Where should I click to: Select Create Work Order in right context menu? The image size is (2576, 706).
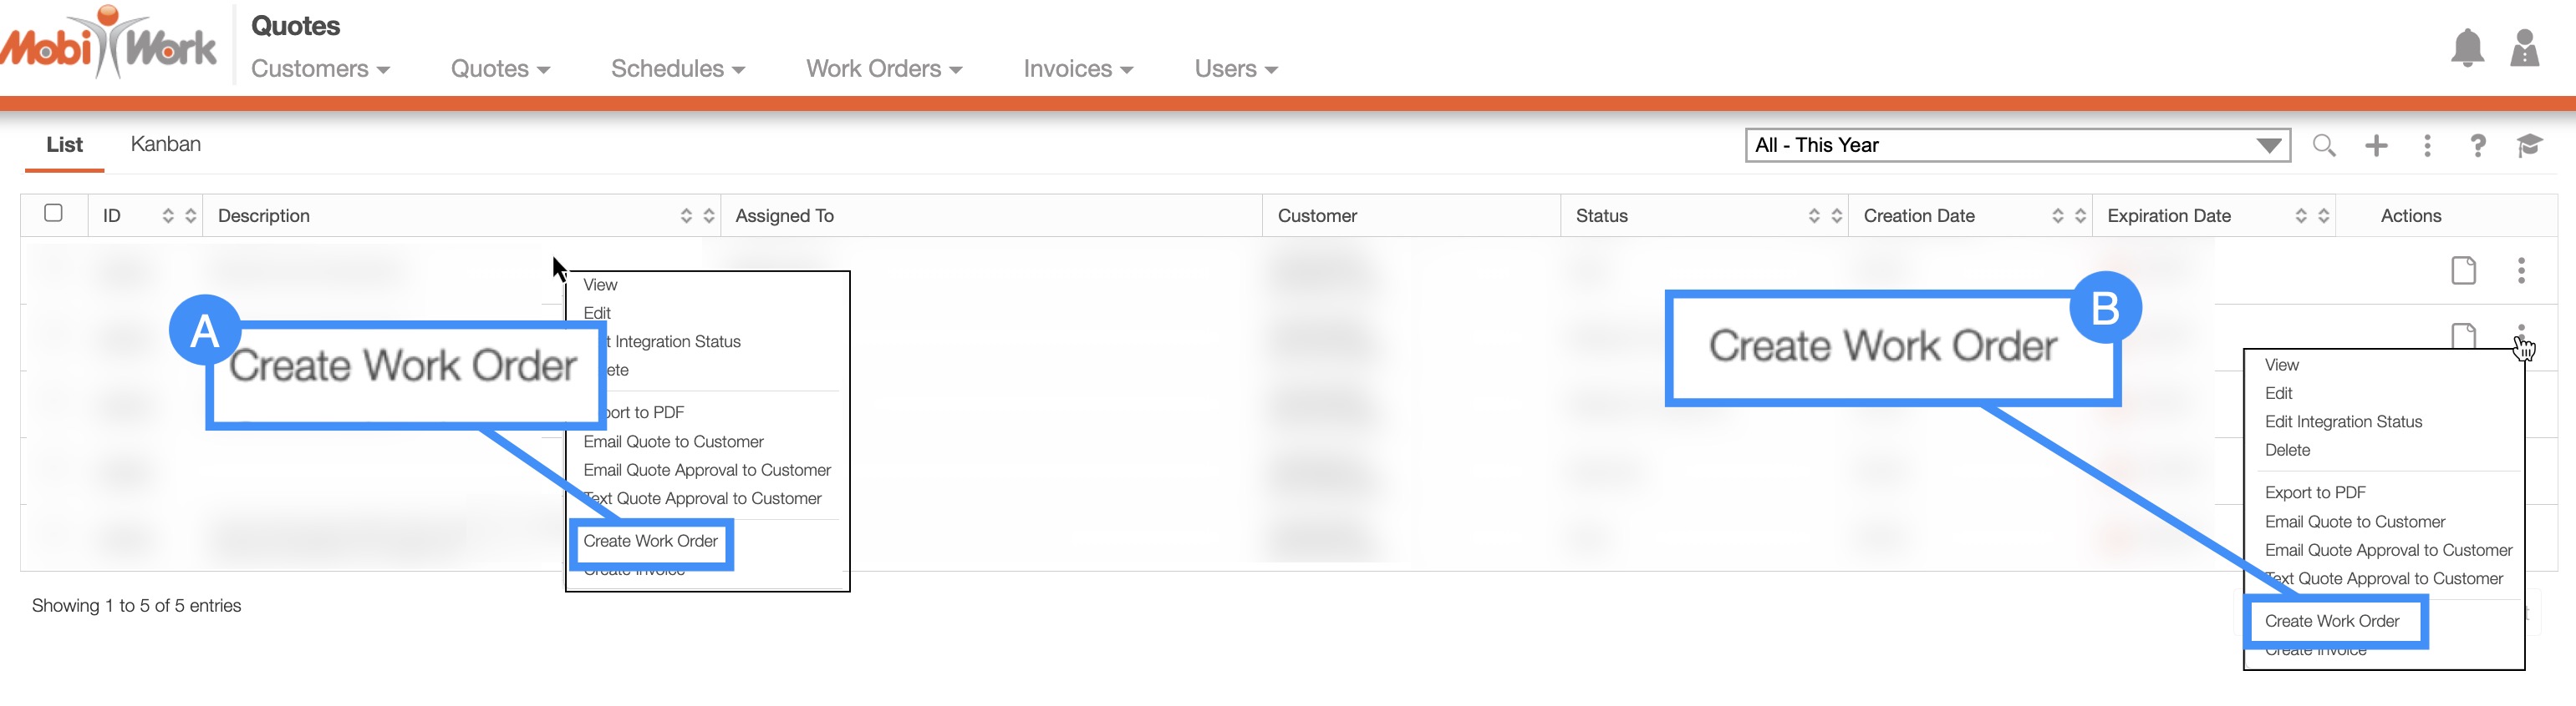2331,621
